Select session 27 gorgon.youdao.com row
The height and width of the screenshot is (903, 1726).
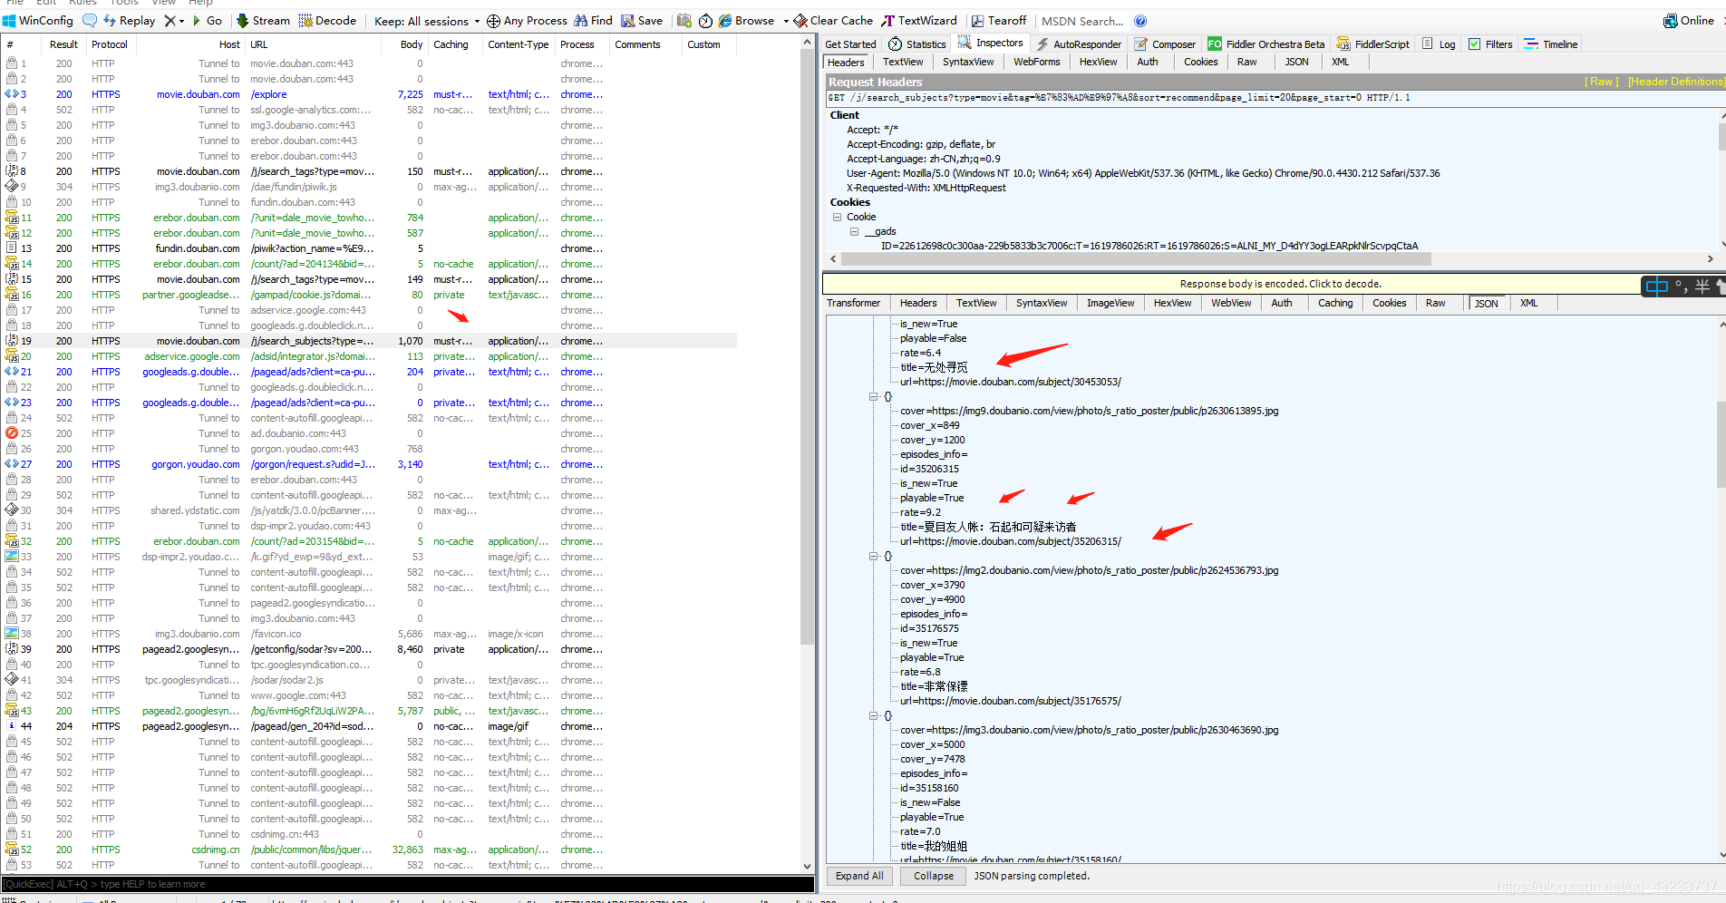[x=369, y=465]
